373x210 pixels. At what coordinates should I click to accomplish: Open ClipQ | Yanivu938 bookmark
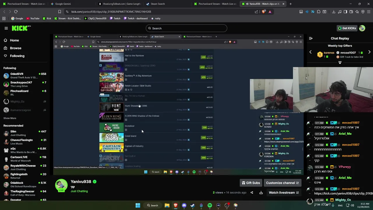click(x=95, y=18)
